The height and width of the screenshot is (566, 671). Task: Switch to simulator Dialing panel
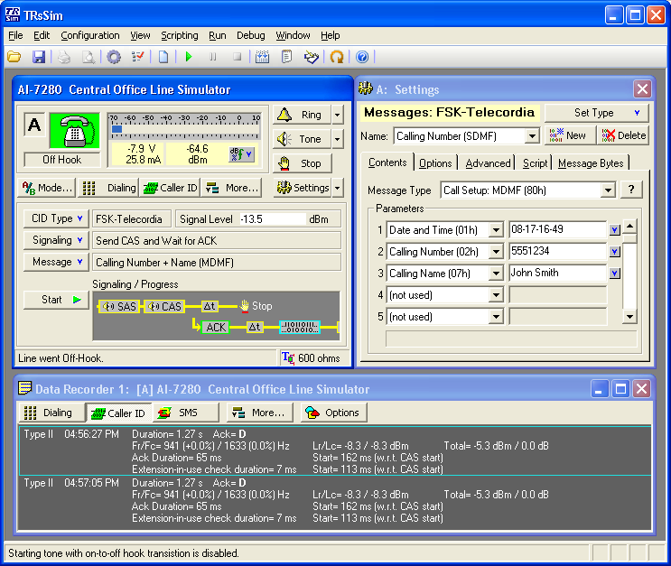point(108,188)
